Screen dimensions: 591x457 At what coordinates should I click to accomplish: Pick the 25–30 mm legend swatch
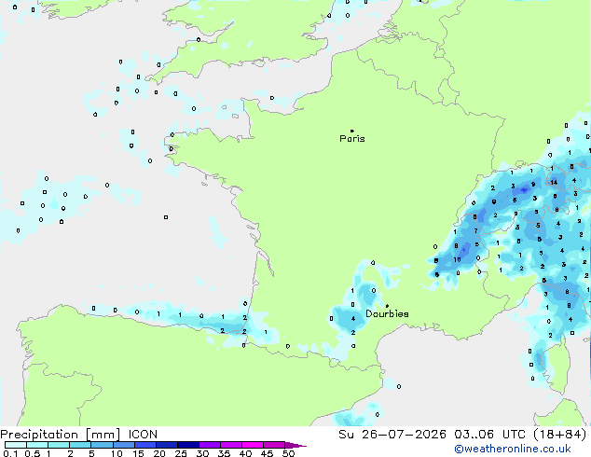(188, 445)
